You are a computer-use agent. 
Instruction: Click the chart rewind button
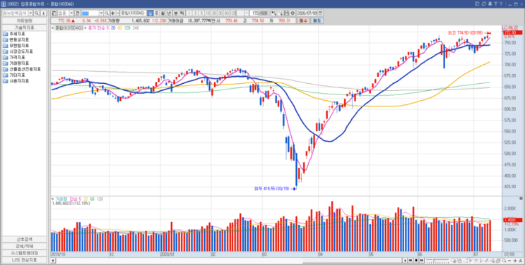pyautogui.click(x=411, y=260)
